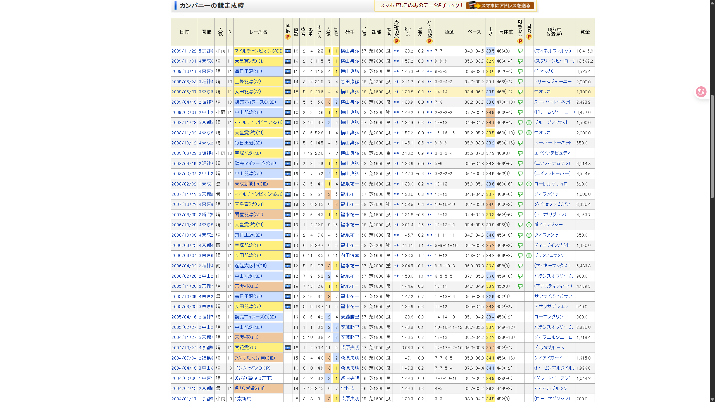The height and width of the screenshot is (402, 715).
Task: Open remarks icon for 2006/10/29 row
Action: tap(529, 225)
